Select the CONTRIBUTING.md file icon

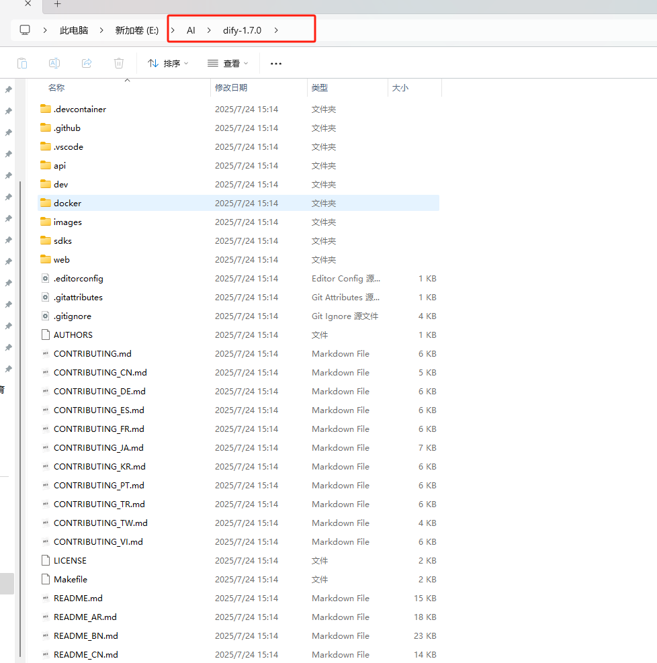[x=46, y=353]
